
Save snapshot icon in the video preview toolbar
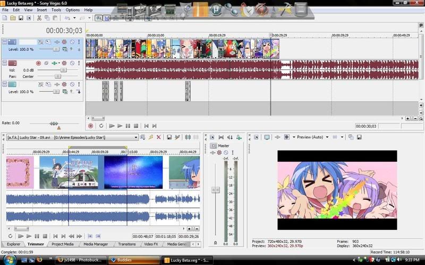coord(358,137)
